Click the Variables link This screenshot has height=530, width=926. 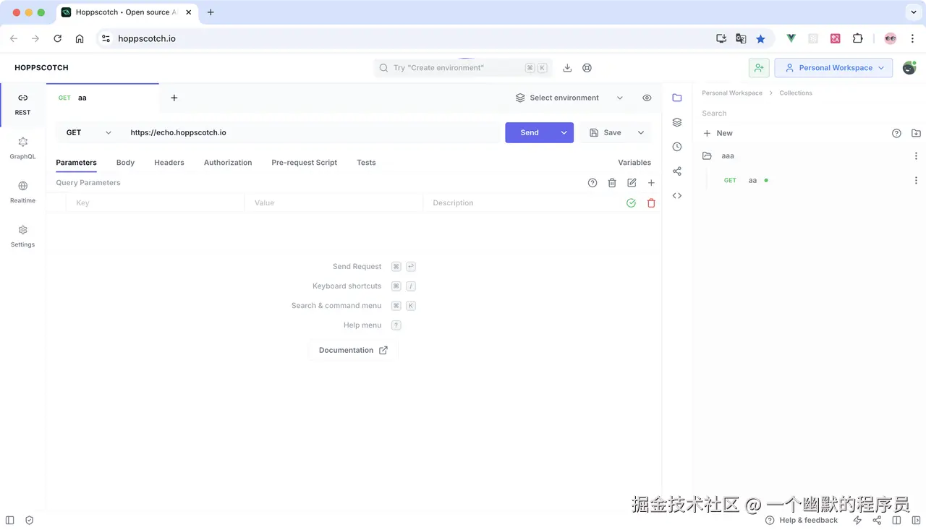coord(634,163)
